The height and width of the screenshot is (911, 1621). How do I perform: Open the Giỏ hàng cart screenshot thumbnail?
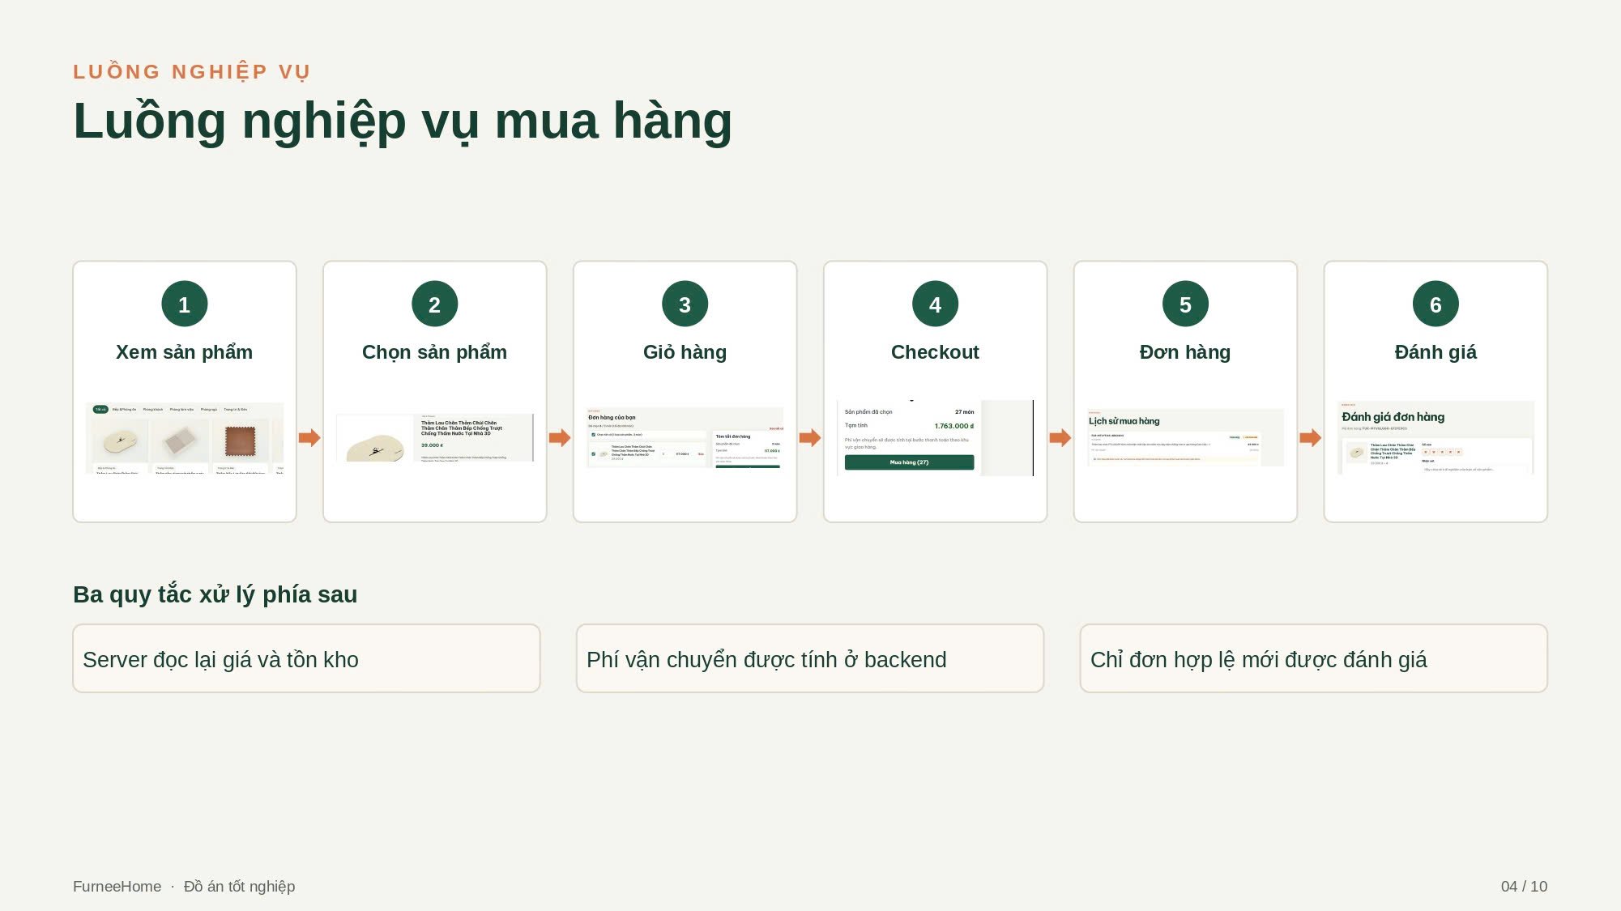(x=685, y=438)
